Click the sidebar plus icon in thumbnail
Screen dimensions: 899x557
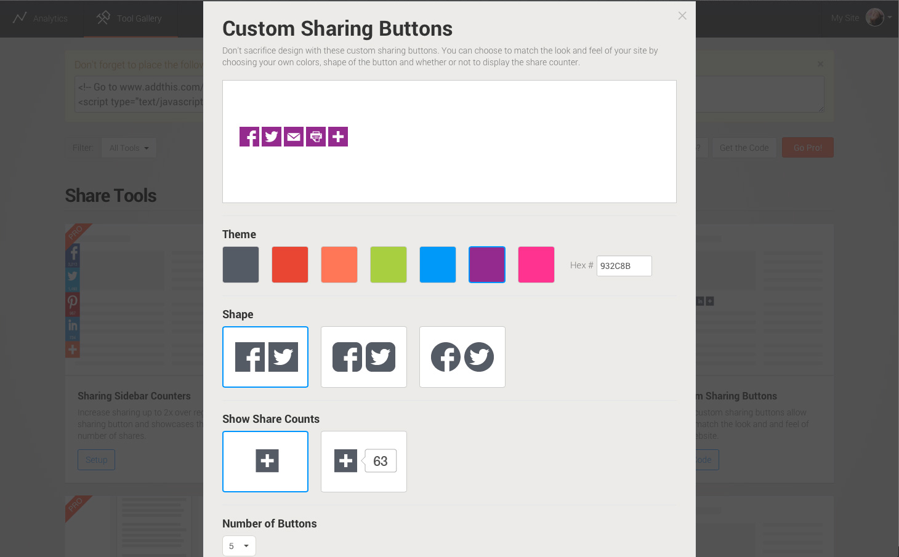[73, 350]
